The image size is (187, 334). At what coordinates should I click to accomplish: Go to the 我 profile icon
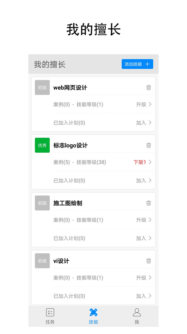(137, 312)
